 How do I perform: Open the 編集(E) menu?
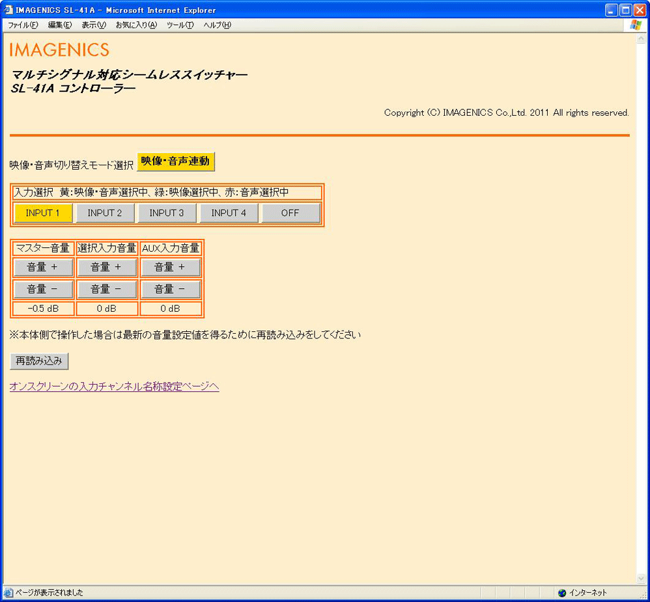tap(60, 25)
